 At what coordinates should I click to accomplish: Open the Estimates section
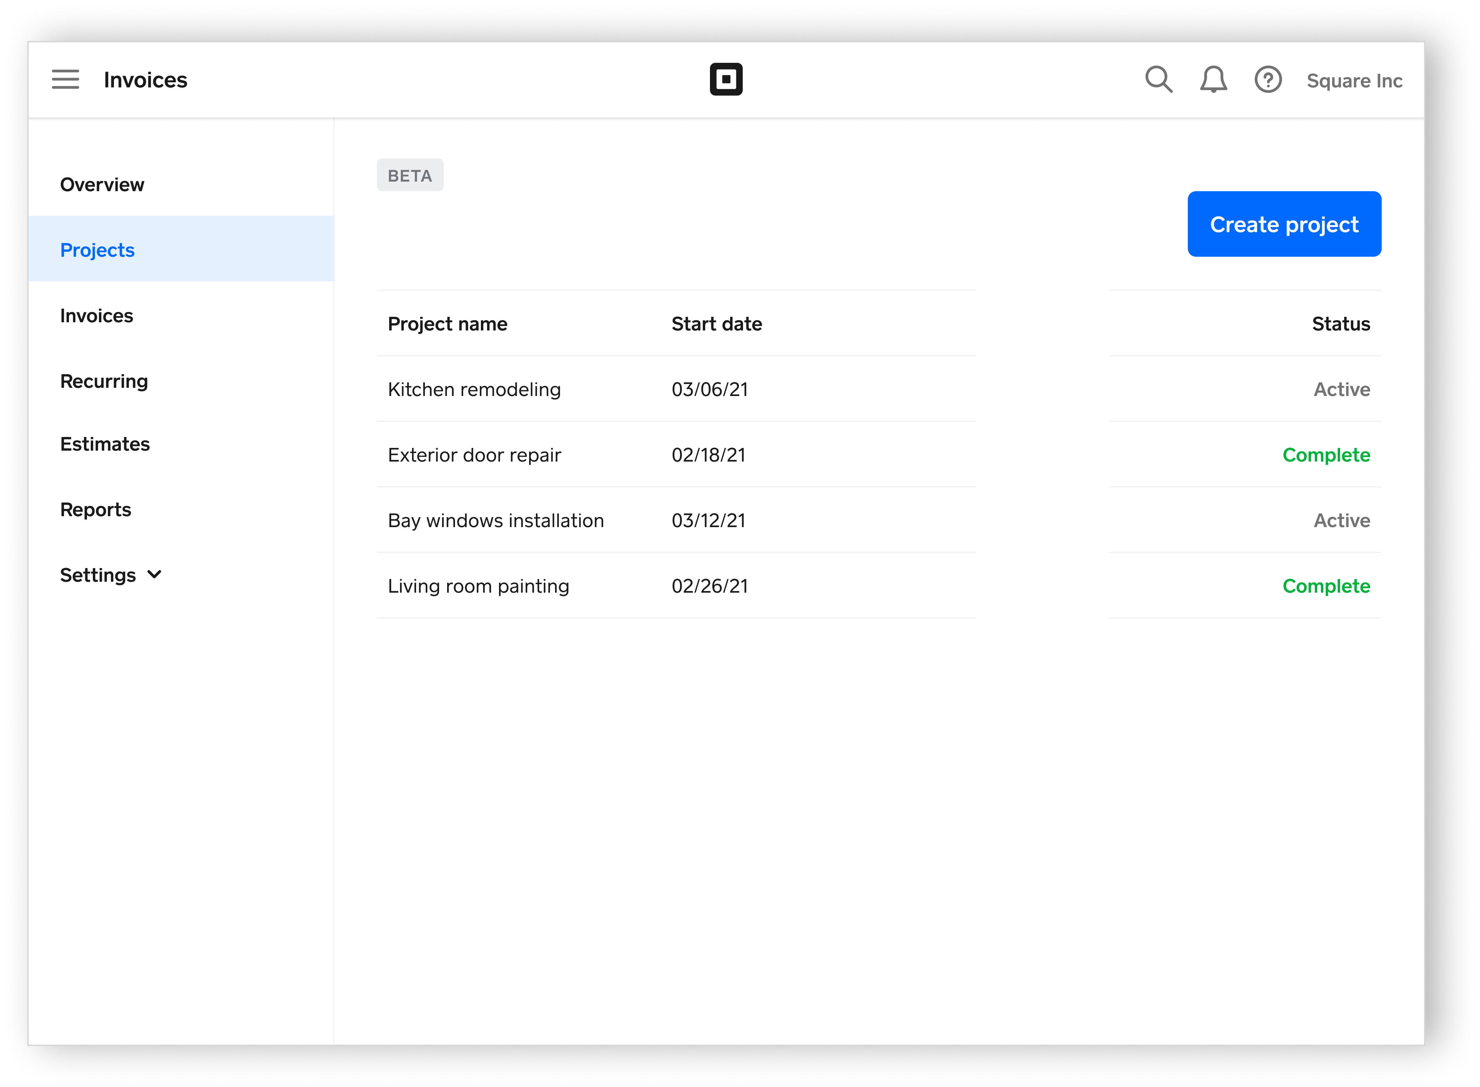tap(105, 444)
